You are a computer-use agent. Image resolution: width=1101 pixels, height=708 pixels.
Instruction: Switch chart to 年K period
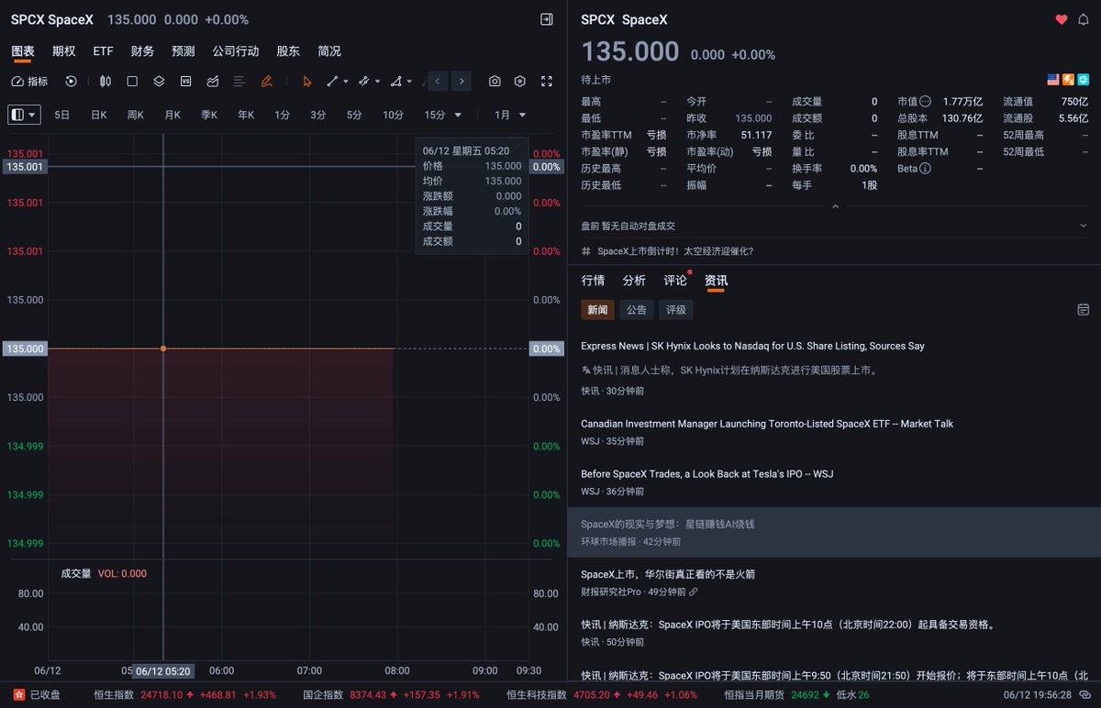pyautogui.click(x=246, y=115)
